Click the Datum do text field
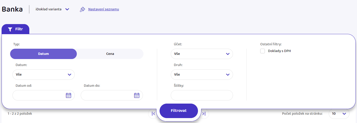 [112, 95]
